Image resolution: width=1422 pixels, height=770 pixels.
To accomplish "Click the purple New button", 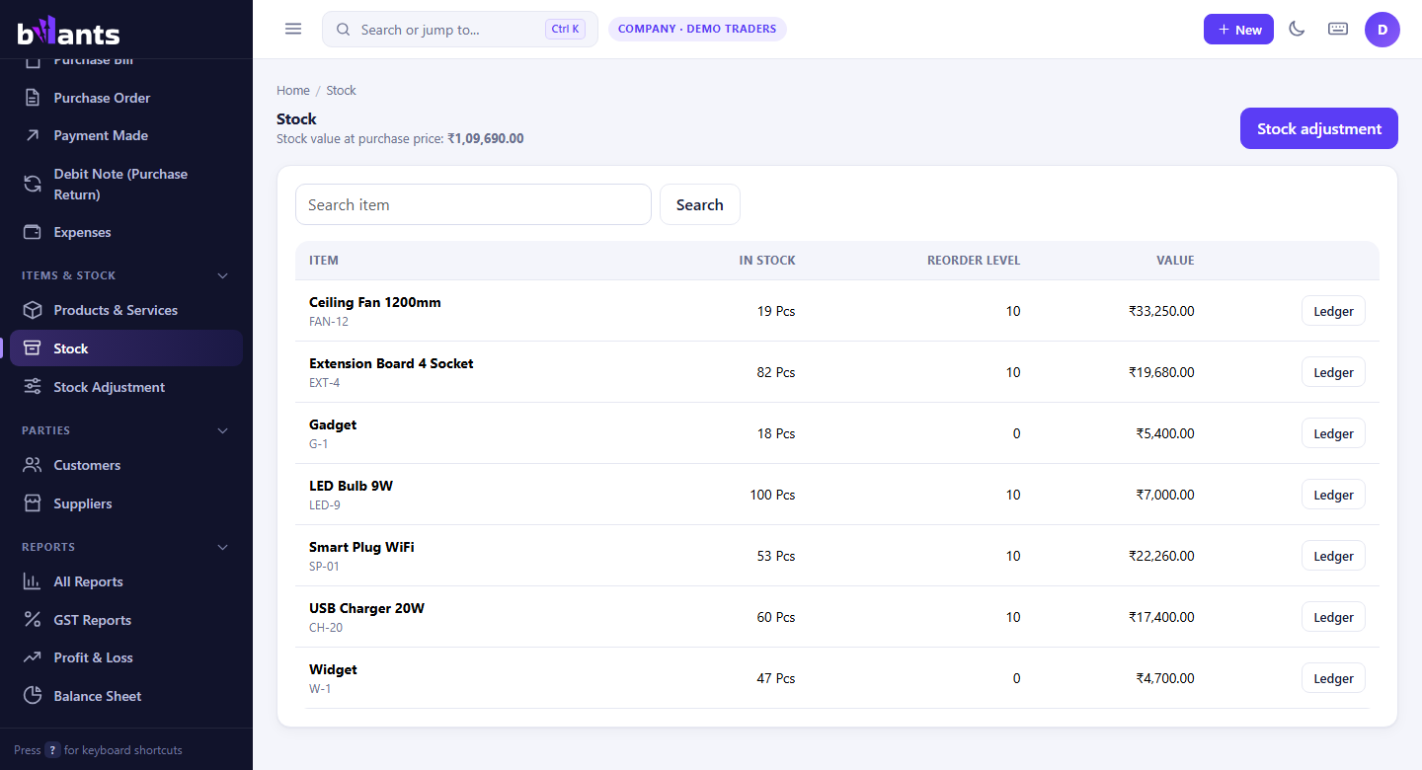I will 1238,30.
